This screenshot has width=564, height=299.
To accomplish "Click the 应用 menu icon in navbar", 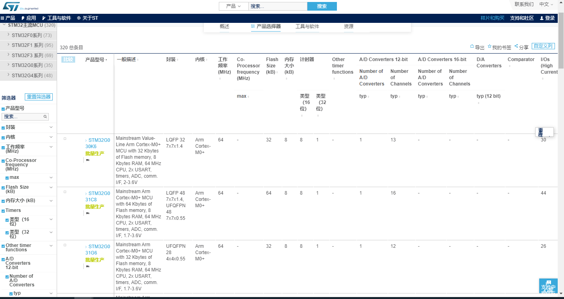I will 23,18.
